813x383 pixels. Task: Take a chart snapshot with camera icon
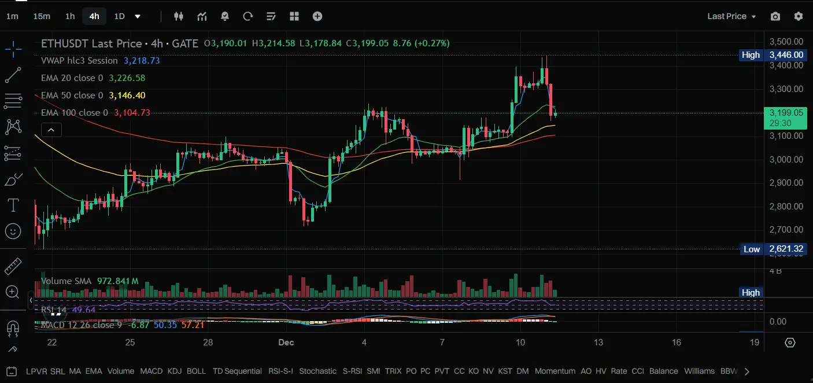(x=775, y=16)
